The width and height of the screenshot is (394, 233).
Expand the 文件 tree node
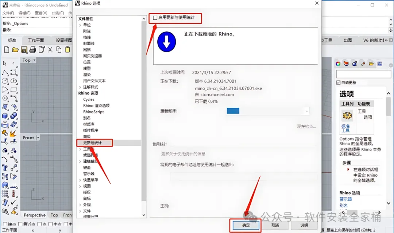point(80,211)
